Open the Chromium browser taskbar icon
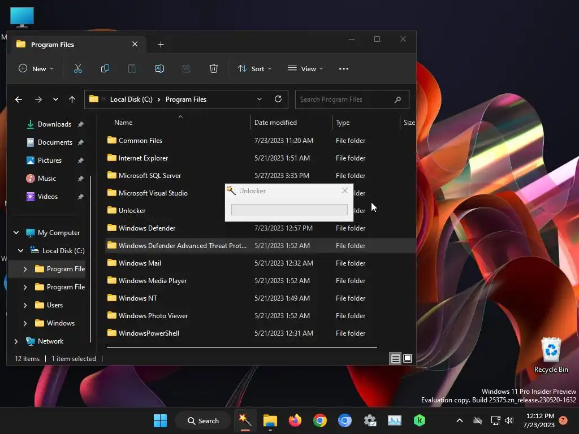The width and height of the screenshot is (579, 434). [345, 420]
